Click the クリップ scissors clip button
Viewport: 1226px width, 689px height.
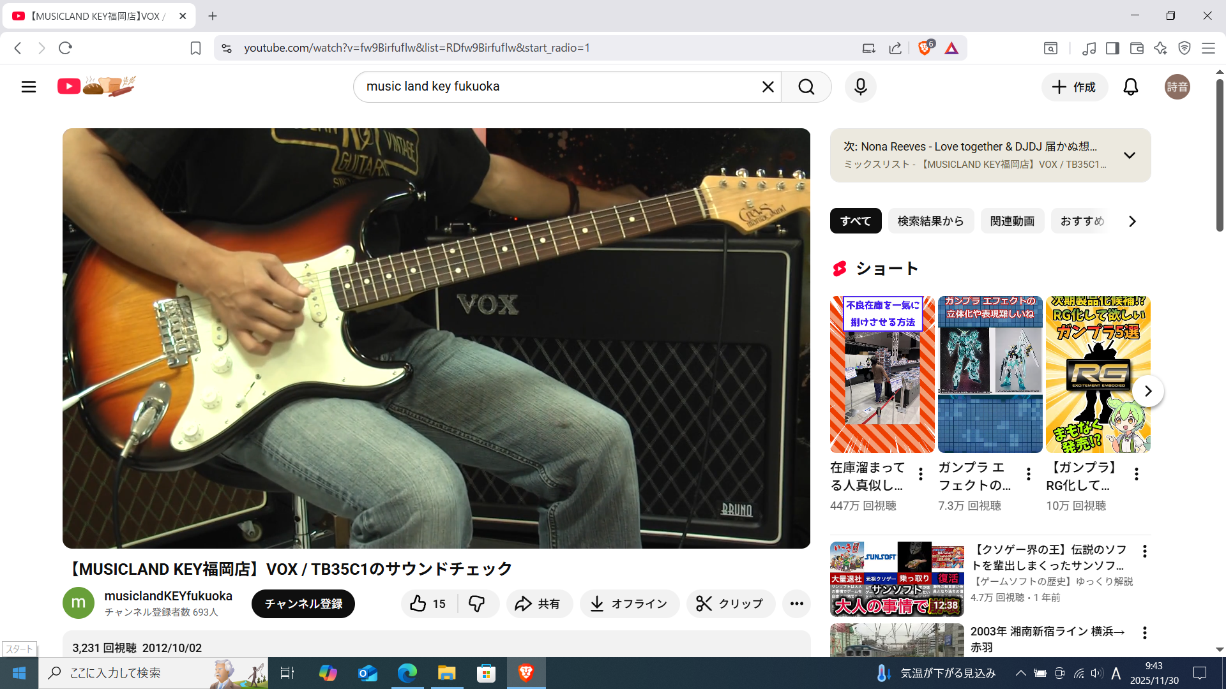point(730,604)
